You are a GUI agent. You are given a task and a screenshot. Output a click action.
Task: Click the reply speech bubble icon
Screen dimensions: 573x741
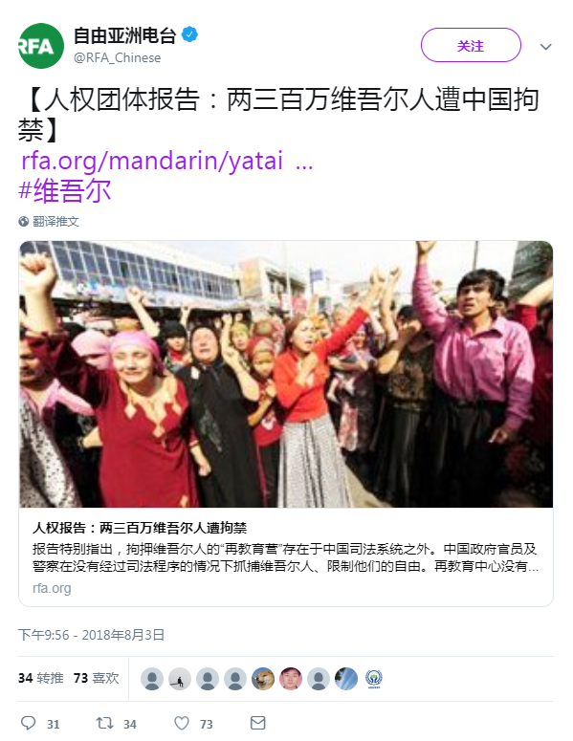(29, 723)
